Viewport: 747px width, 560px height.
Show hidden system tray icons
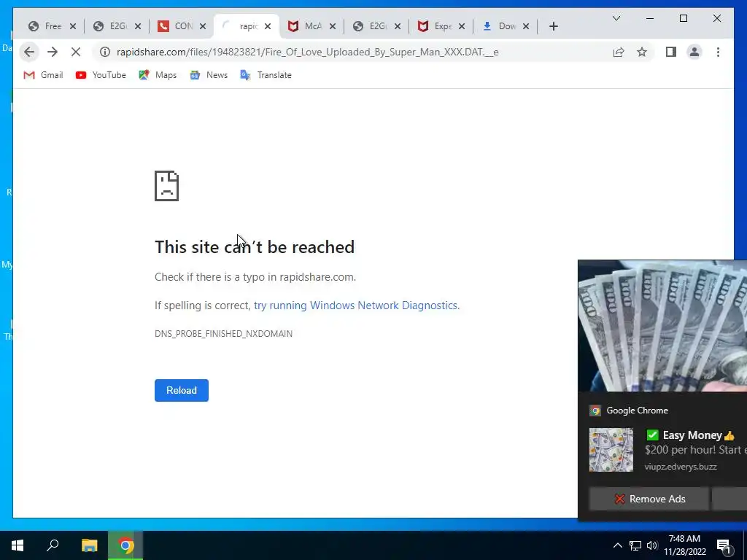pyautogui.click(x=617, y=545)
